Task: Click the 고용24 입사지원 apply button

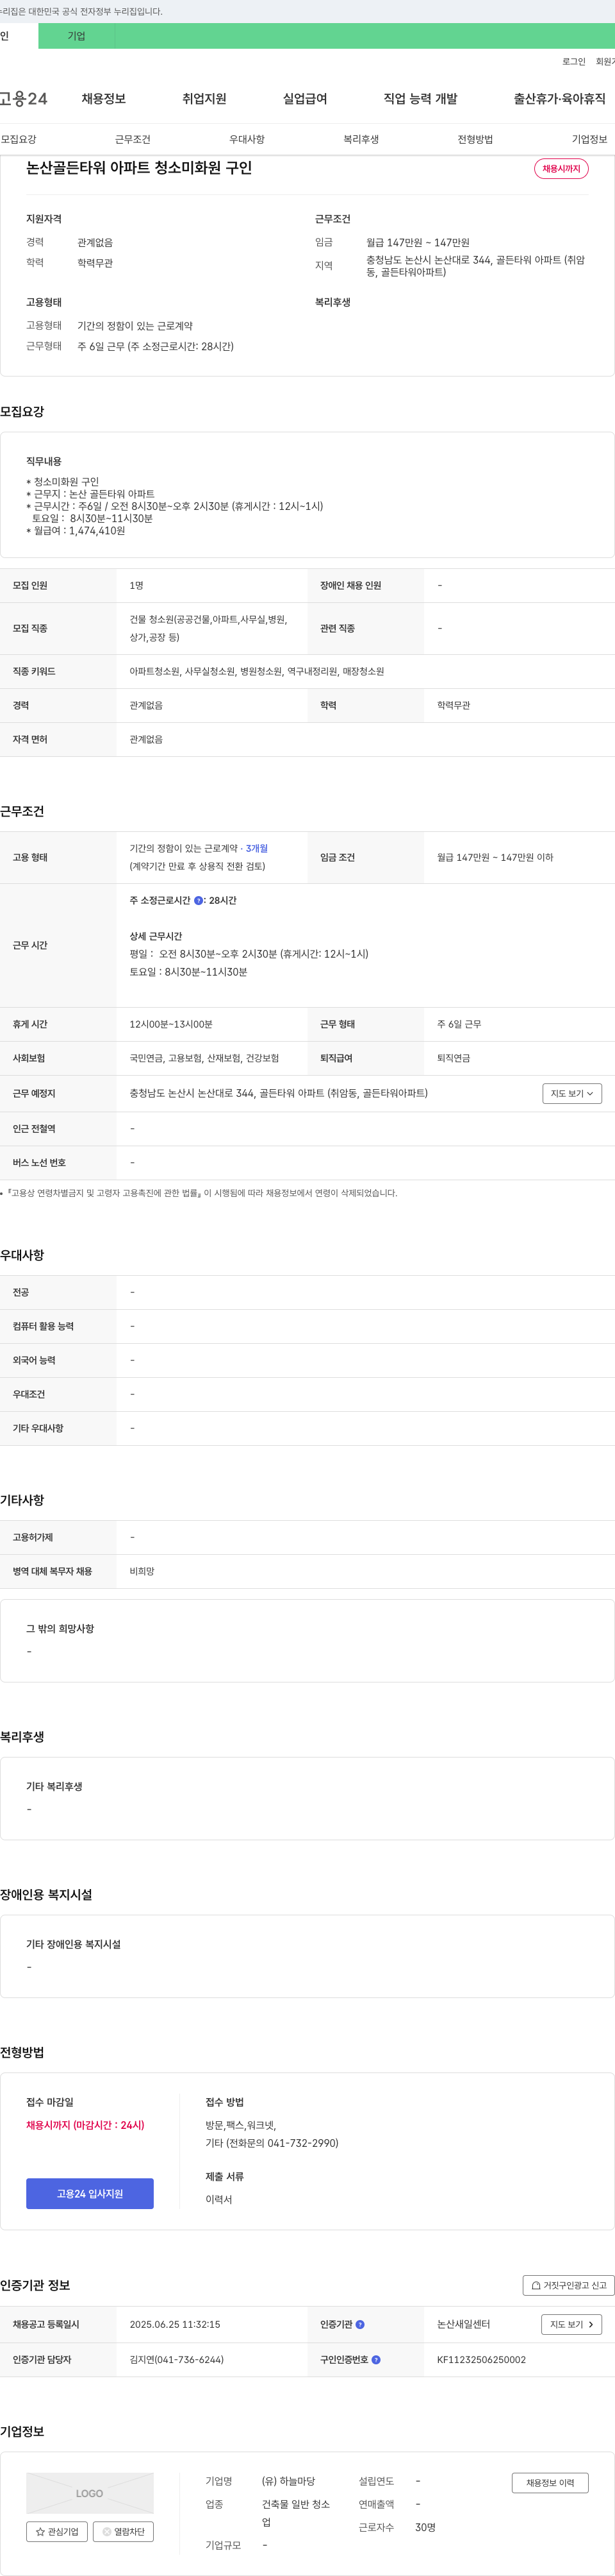Action: coord(90,2193)
